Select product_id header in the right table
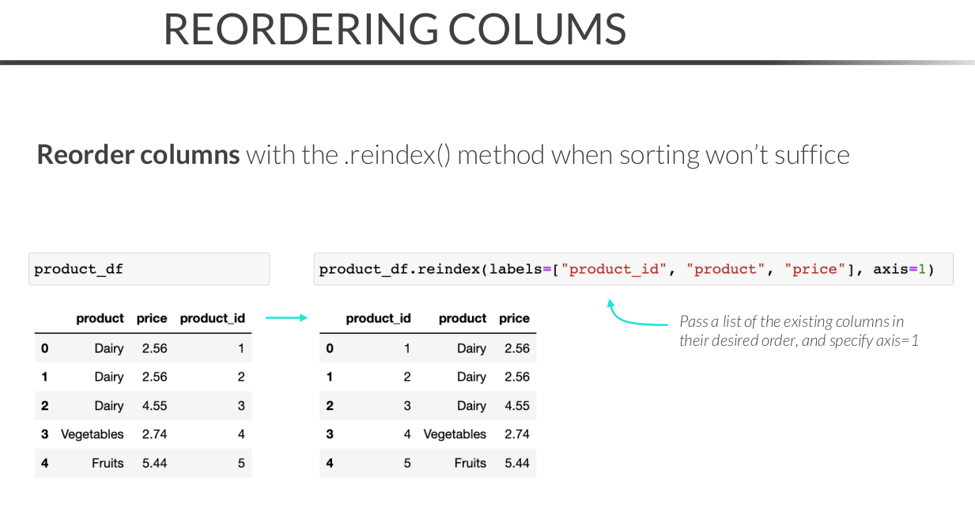 [378, 318]
